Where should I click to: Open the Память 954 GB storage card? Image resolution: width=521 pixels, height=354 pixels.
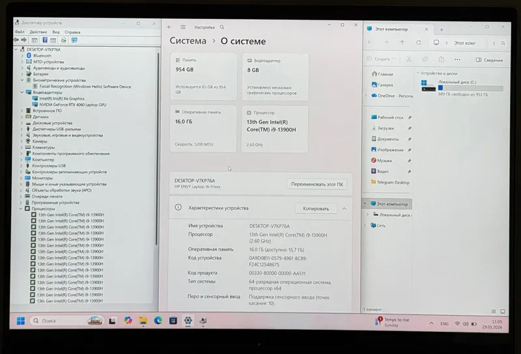(x=203, y=76)
